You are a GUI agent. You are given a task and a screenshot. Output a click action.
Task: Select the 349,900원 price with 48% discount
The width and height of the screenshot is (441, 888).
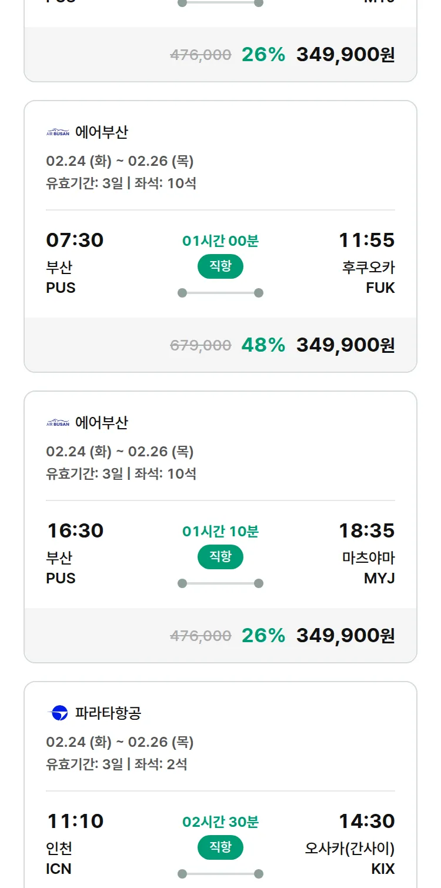[x=345, y=345]
